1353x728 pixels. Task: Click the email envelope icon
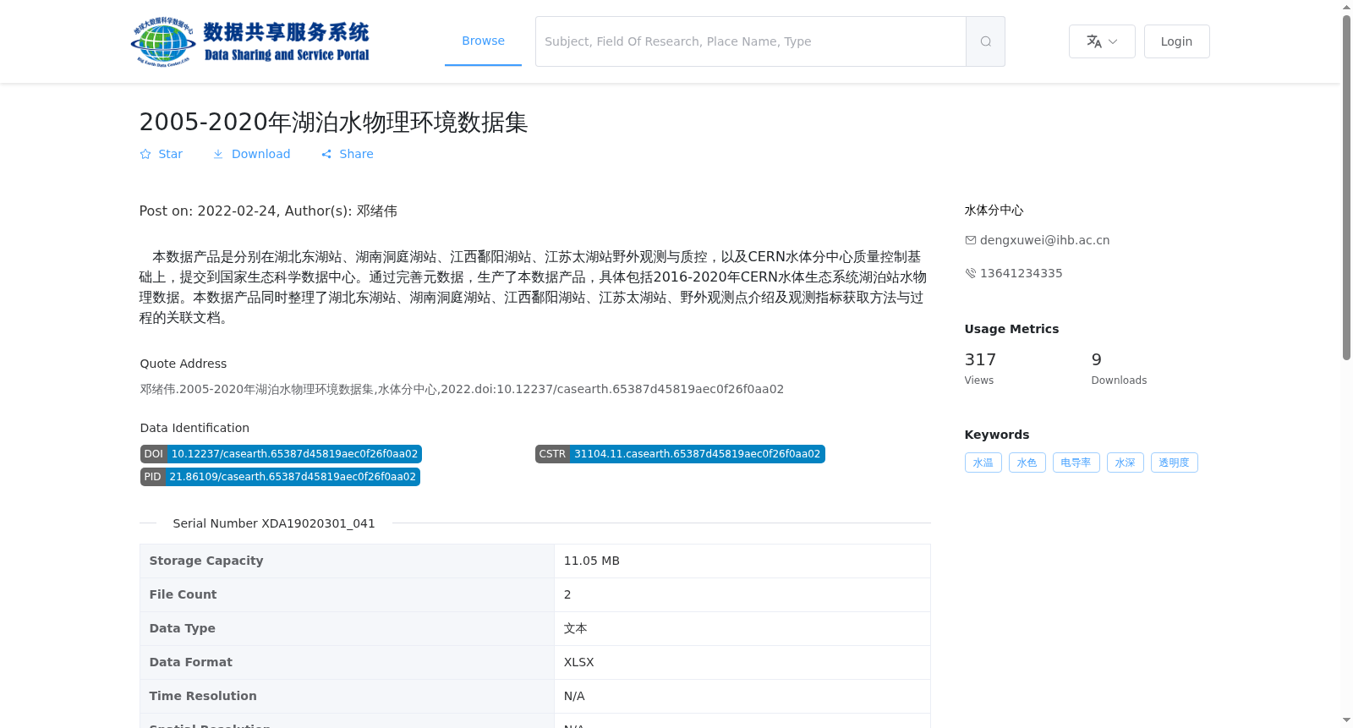(x=971, y=240)
